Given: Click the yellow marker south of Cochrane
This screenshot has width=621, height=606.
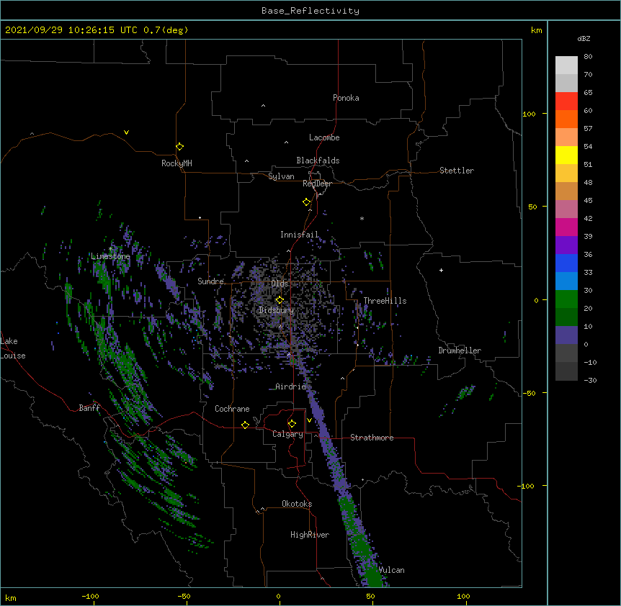Looking at the screenshot, I should pos(245,425).
